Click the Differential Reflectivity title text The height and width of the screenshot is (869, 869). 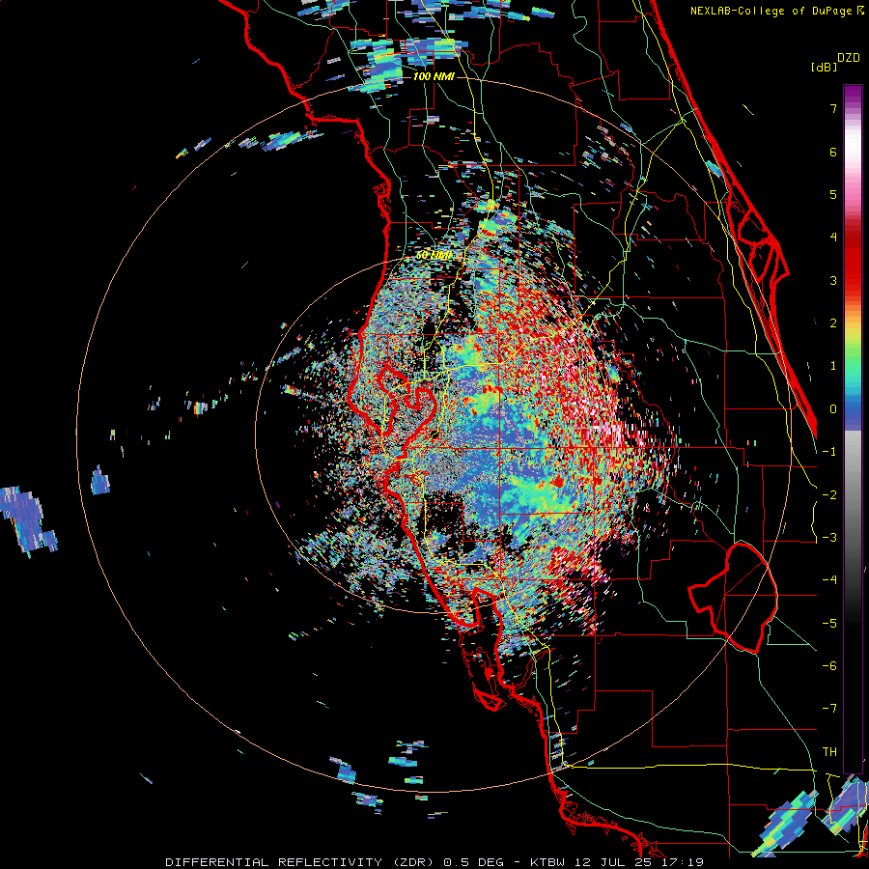pyautogui.click(x=301, y=862)
